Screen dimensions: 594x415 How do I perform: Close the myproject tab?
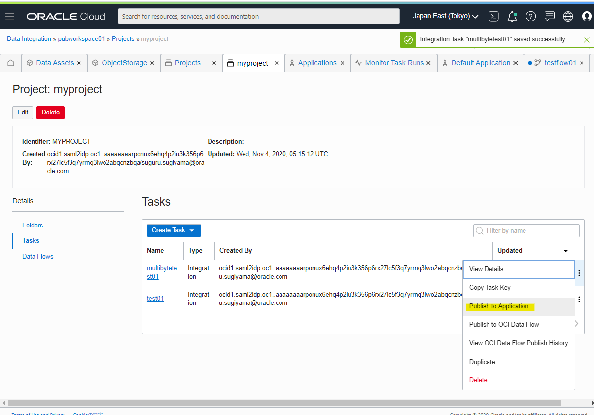(x=277, y=63)
